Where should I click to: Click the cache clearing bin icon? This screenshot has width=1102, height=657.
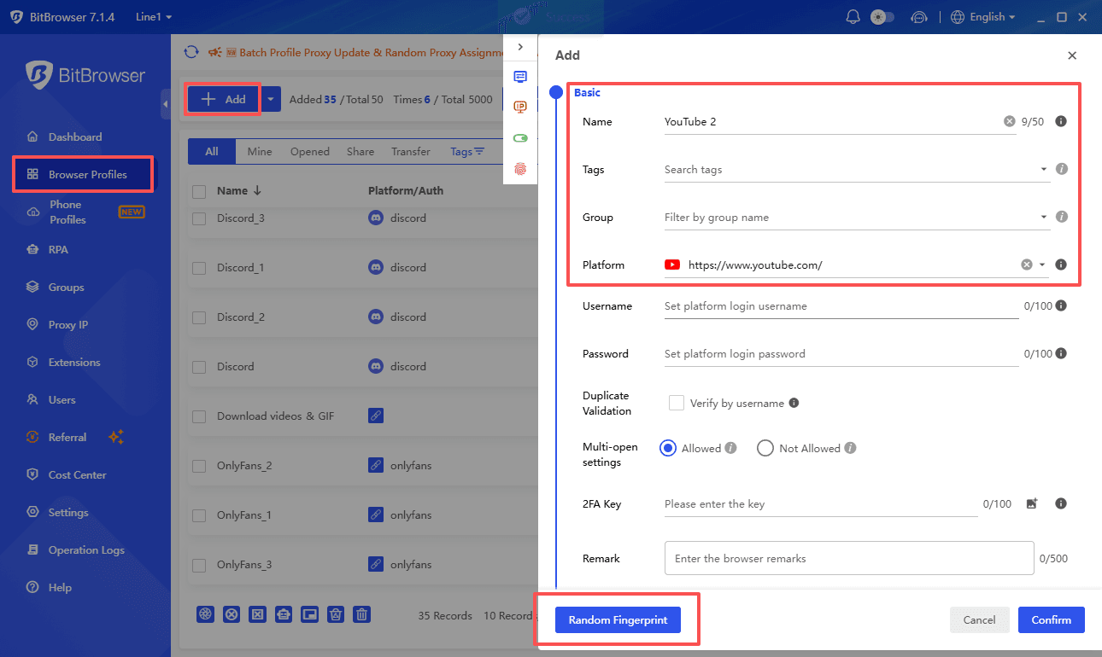click(x=336, y=614)
